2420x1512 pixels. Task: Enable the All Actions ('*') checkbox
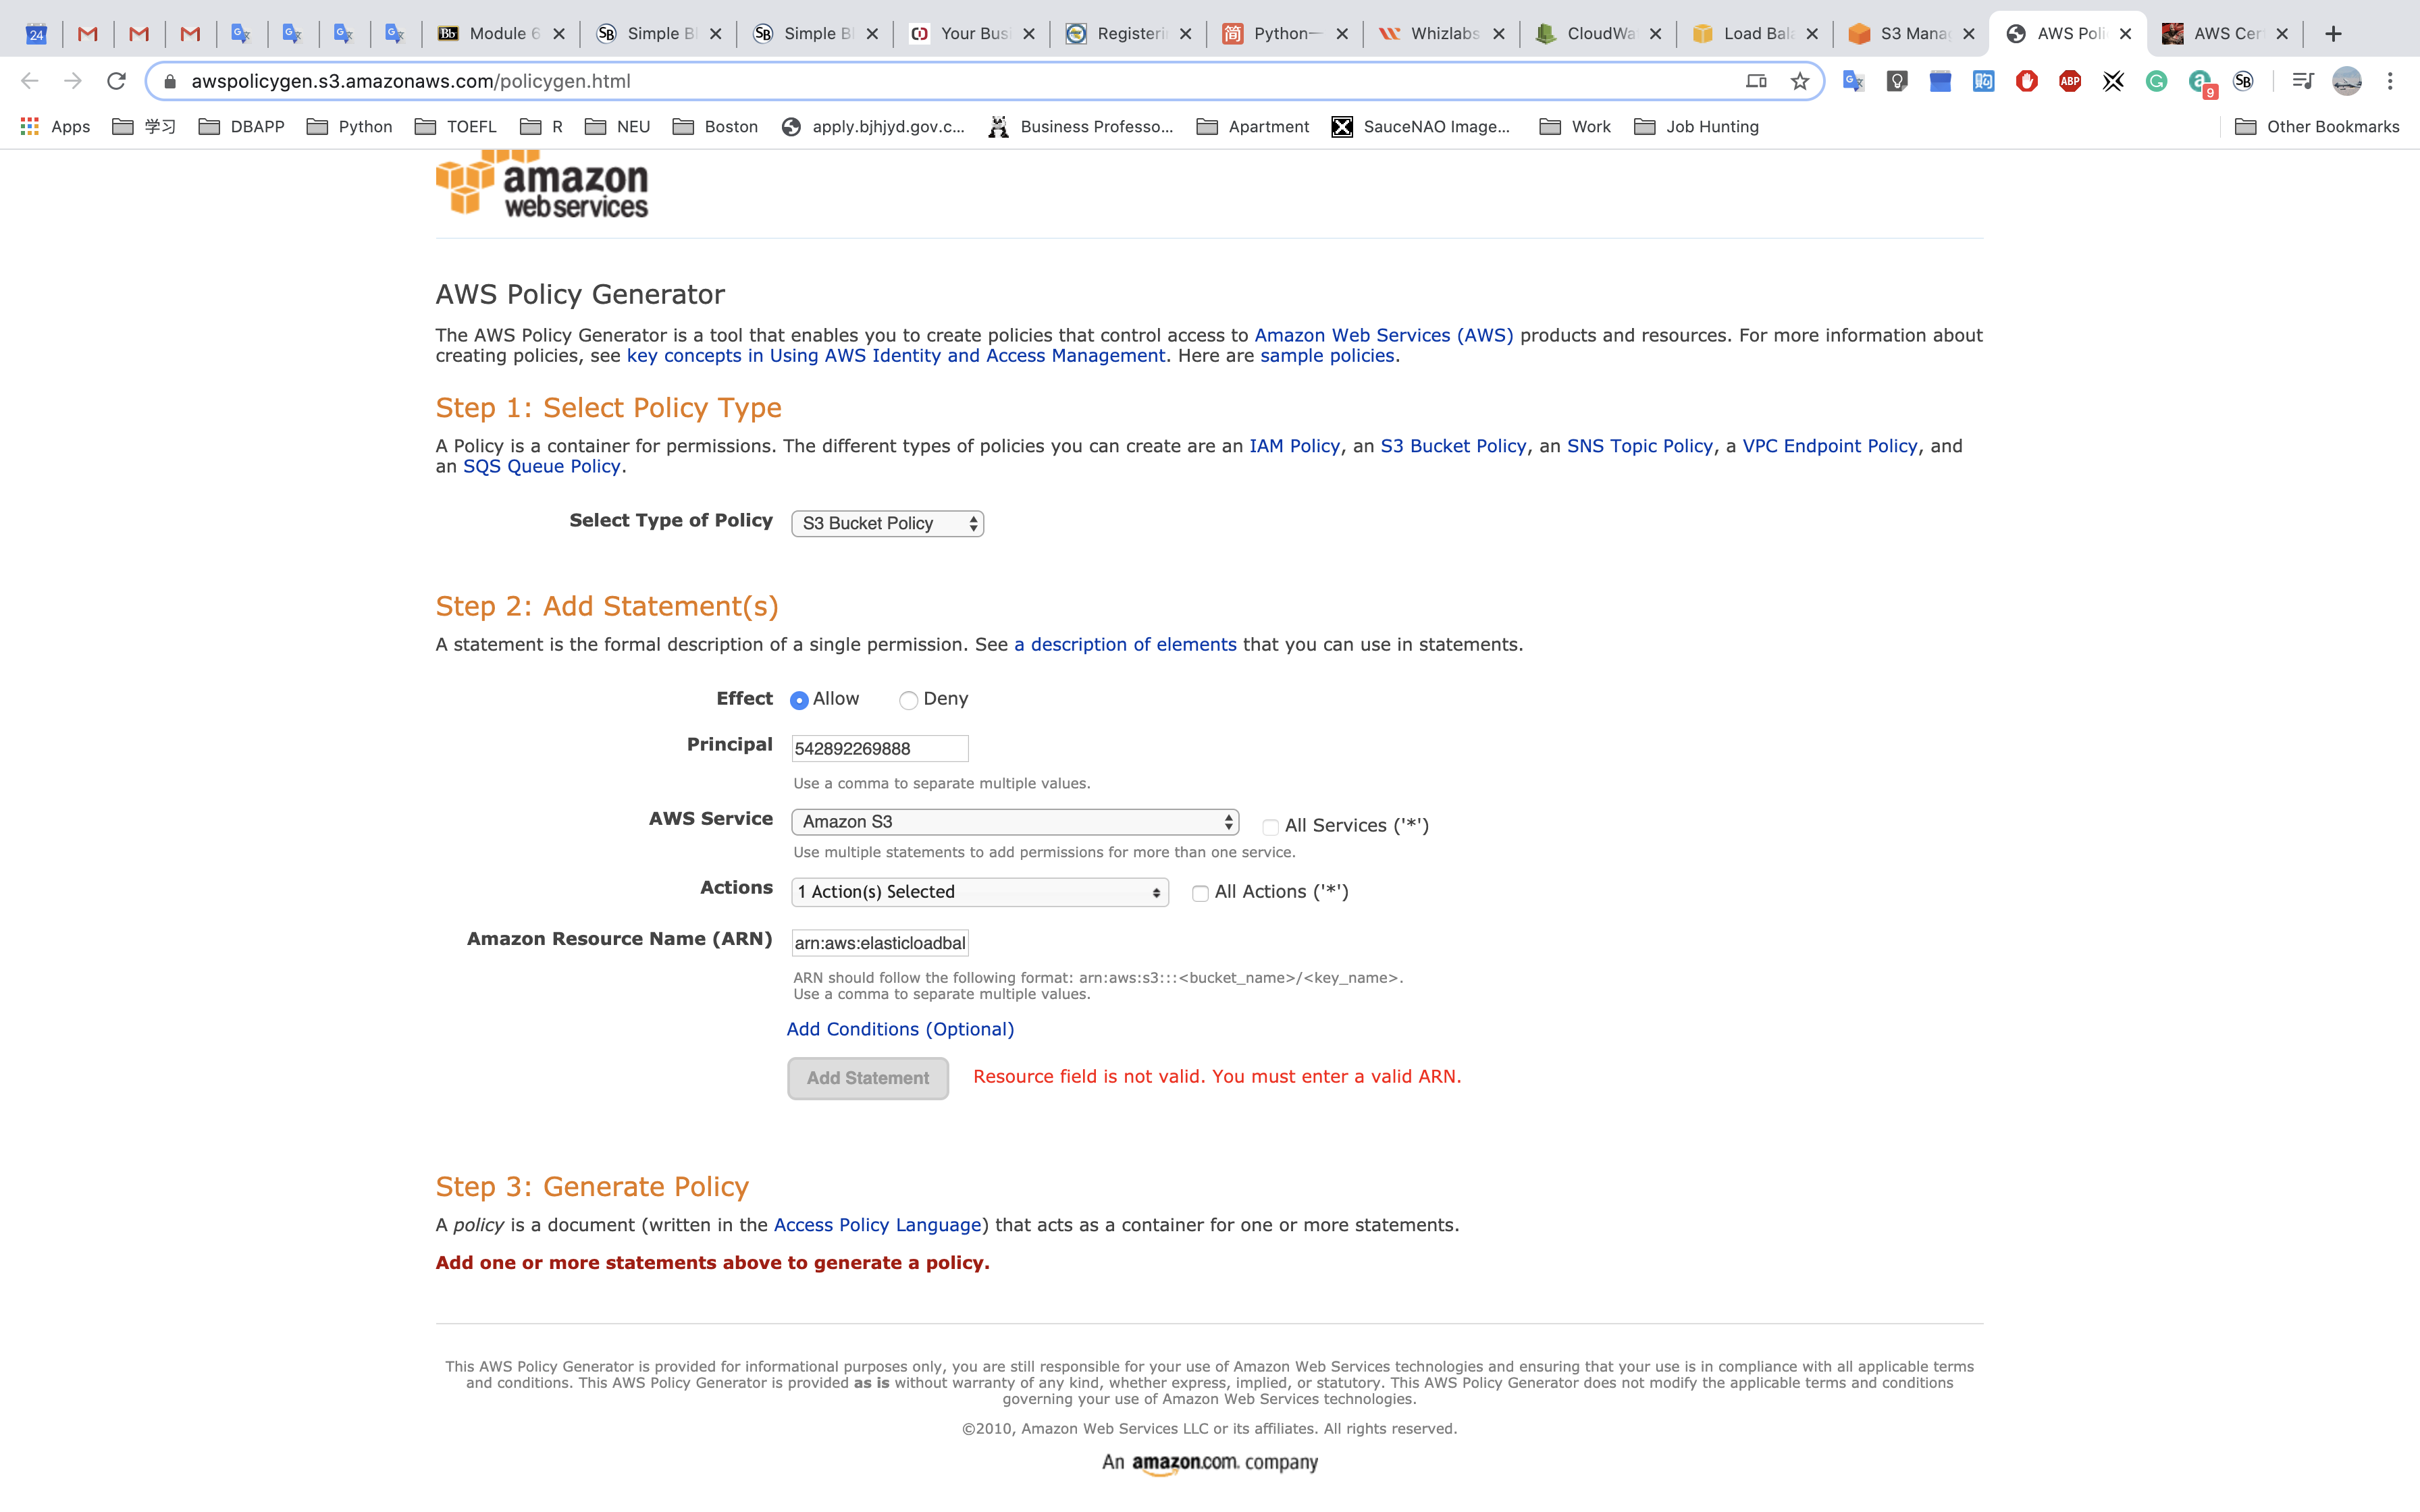tap(1200, 893)
